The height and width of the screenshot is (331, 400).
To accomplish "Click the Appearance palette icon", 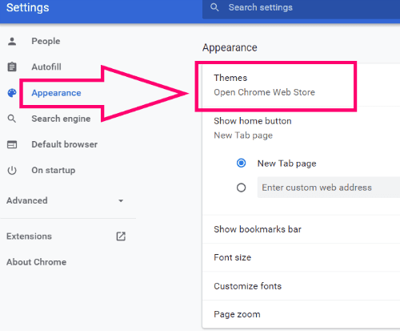I will coord(12,93).
